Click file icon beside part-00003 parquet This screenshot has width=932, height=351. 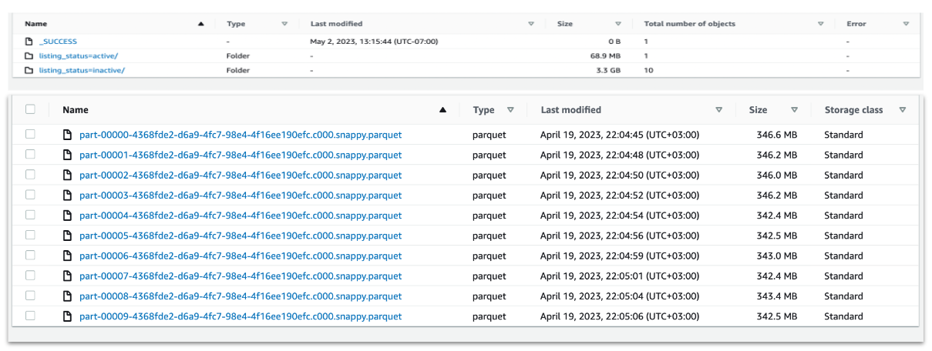[x=68, y=196]
